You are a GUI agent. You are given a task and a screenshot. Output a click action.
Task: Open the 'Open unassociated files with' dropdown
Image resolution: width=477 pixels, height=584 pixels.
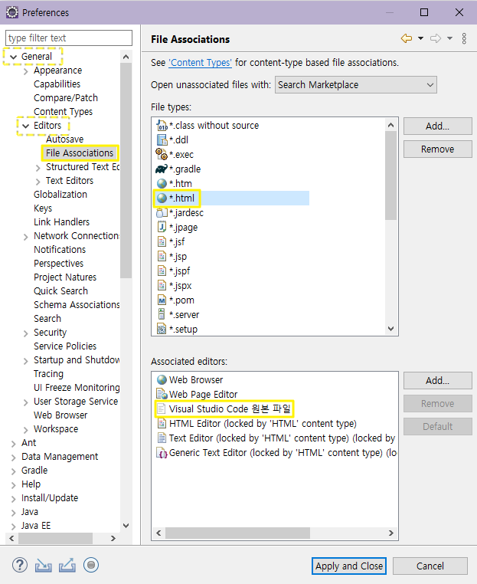[x=356, y=85]
